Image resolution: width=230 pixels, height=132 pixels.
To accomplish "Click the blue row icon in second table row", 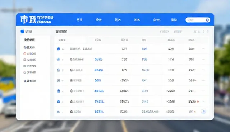I will coord(59,59).
